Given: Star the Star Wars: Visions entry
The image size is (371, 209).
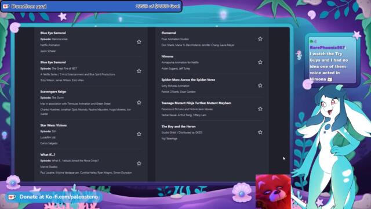Looking at the screenshot, I should tap(139, 134).
